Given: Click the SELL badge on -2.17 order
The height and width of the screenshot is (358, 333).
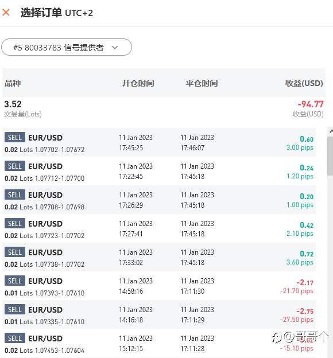Looking at the screenshot, I should point(15,281).
